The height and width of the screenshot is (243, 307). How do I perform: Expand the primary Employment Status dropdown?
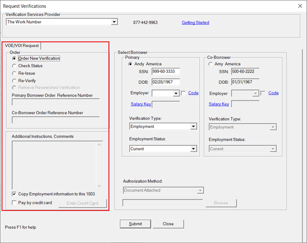pyautogui.click(x=193, y=149)
